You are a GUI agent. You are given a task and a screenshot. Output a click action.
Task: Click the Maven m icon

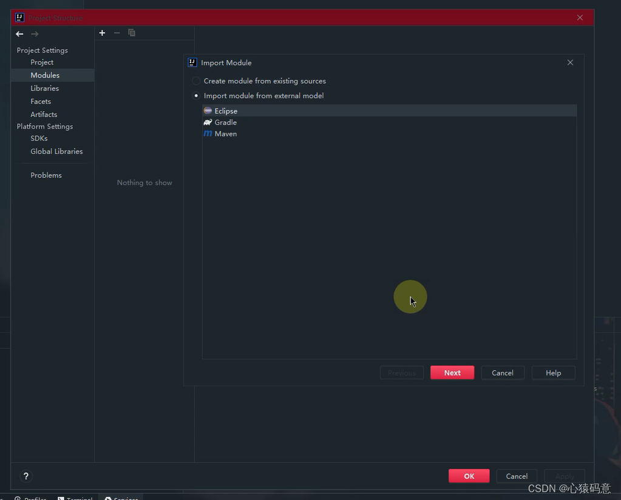point(208,133)
